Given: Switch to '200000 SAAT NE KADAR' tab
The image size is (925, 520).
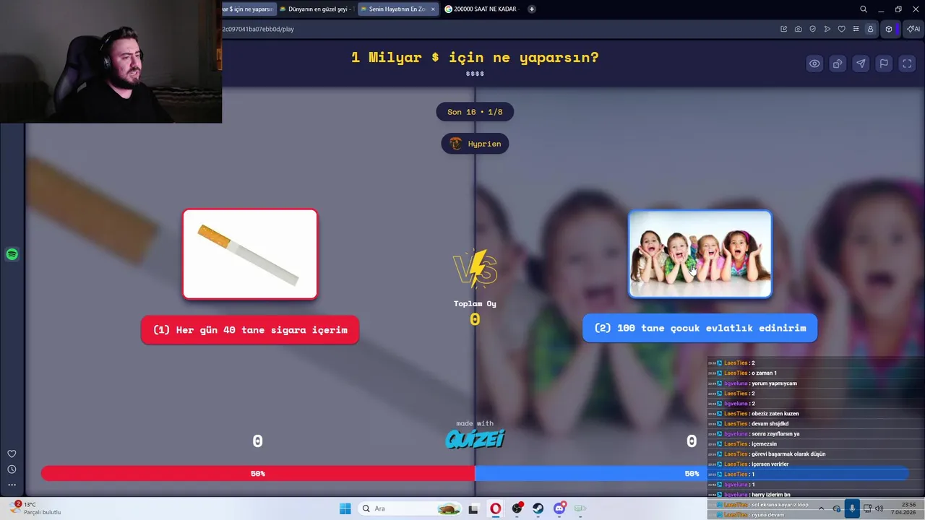Looking at the screenshot, I should pyautogui.click(x=481, y=9).
